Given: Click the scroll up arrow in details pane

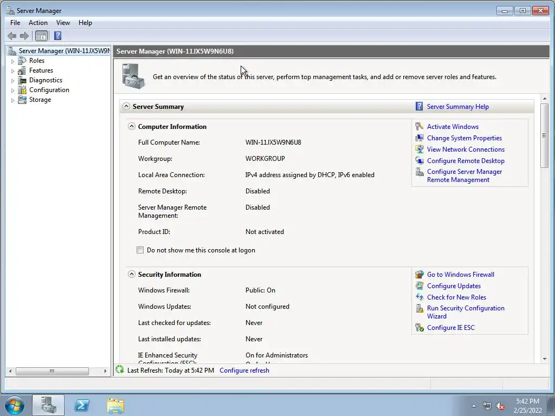Looking at the screenshot, I should (x=544, y=98).
